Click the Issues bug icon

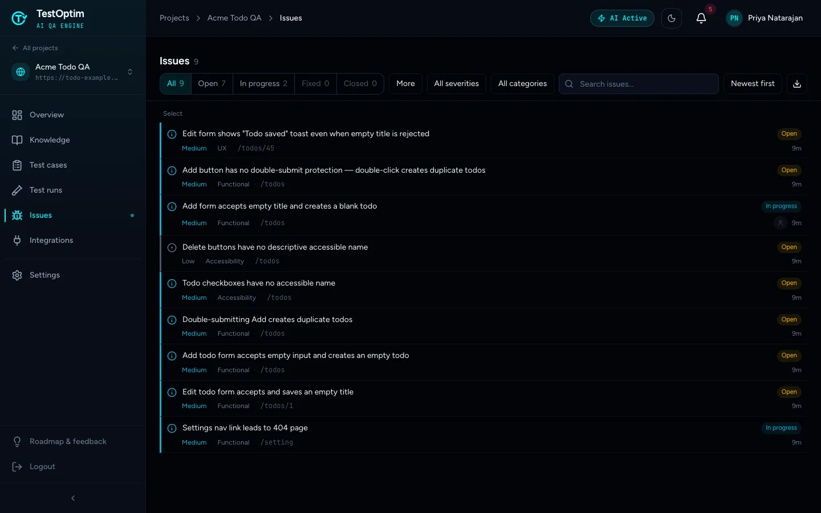click(x=17, y=215)
